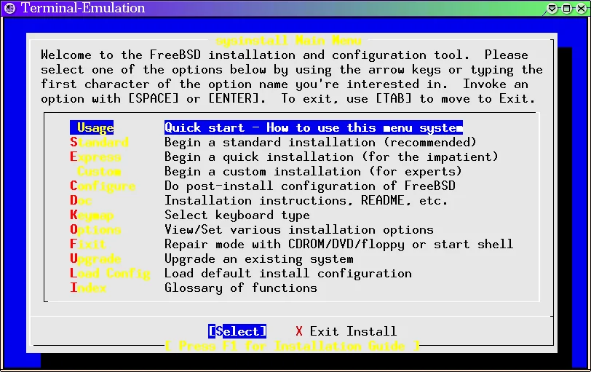Screen dimensions: 591x372
Task: Open the window menu icon beside Terminal-Emulation
Action: tap(9, 9)
